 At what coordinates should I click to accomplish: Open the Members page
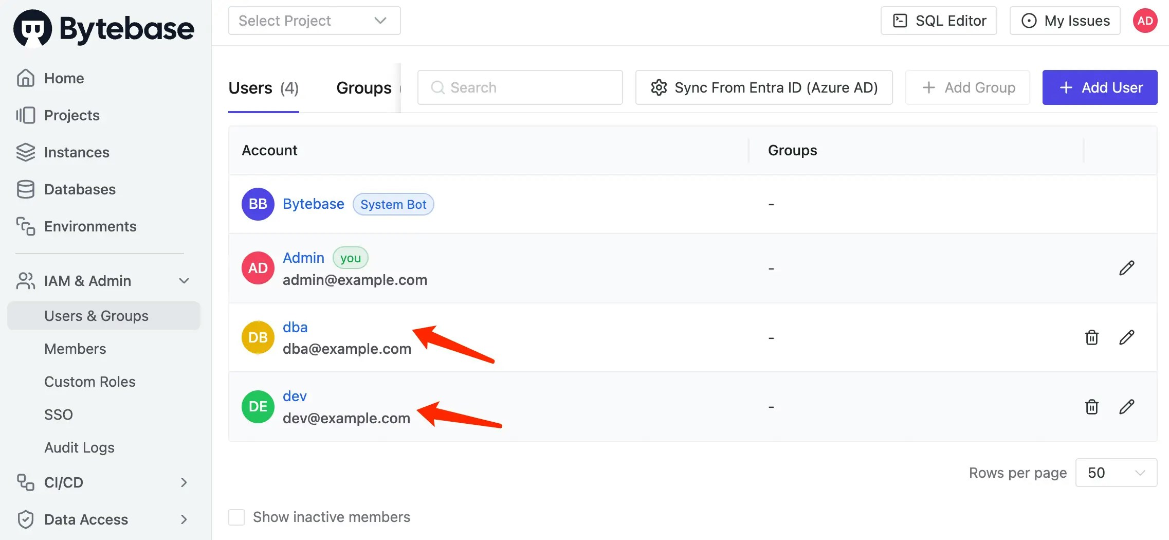pos(75,349)
